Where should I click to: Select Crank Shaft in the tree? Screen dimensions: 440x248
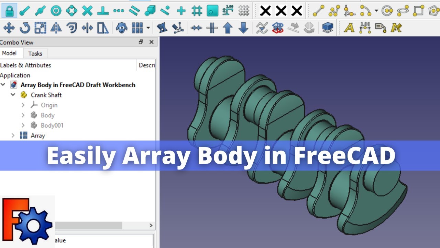(x=46, y=95)
